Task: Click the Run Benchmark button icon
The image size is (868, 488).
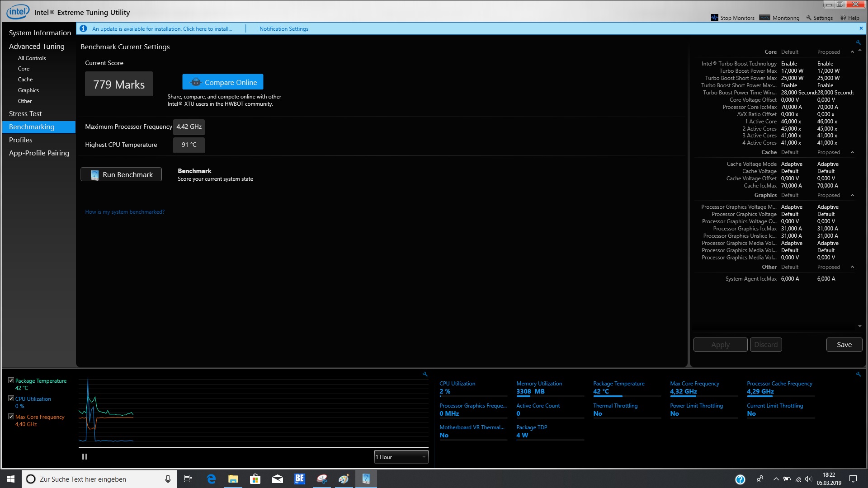Action: (x=94, y=175)
